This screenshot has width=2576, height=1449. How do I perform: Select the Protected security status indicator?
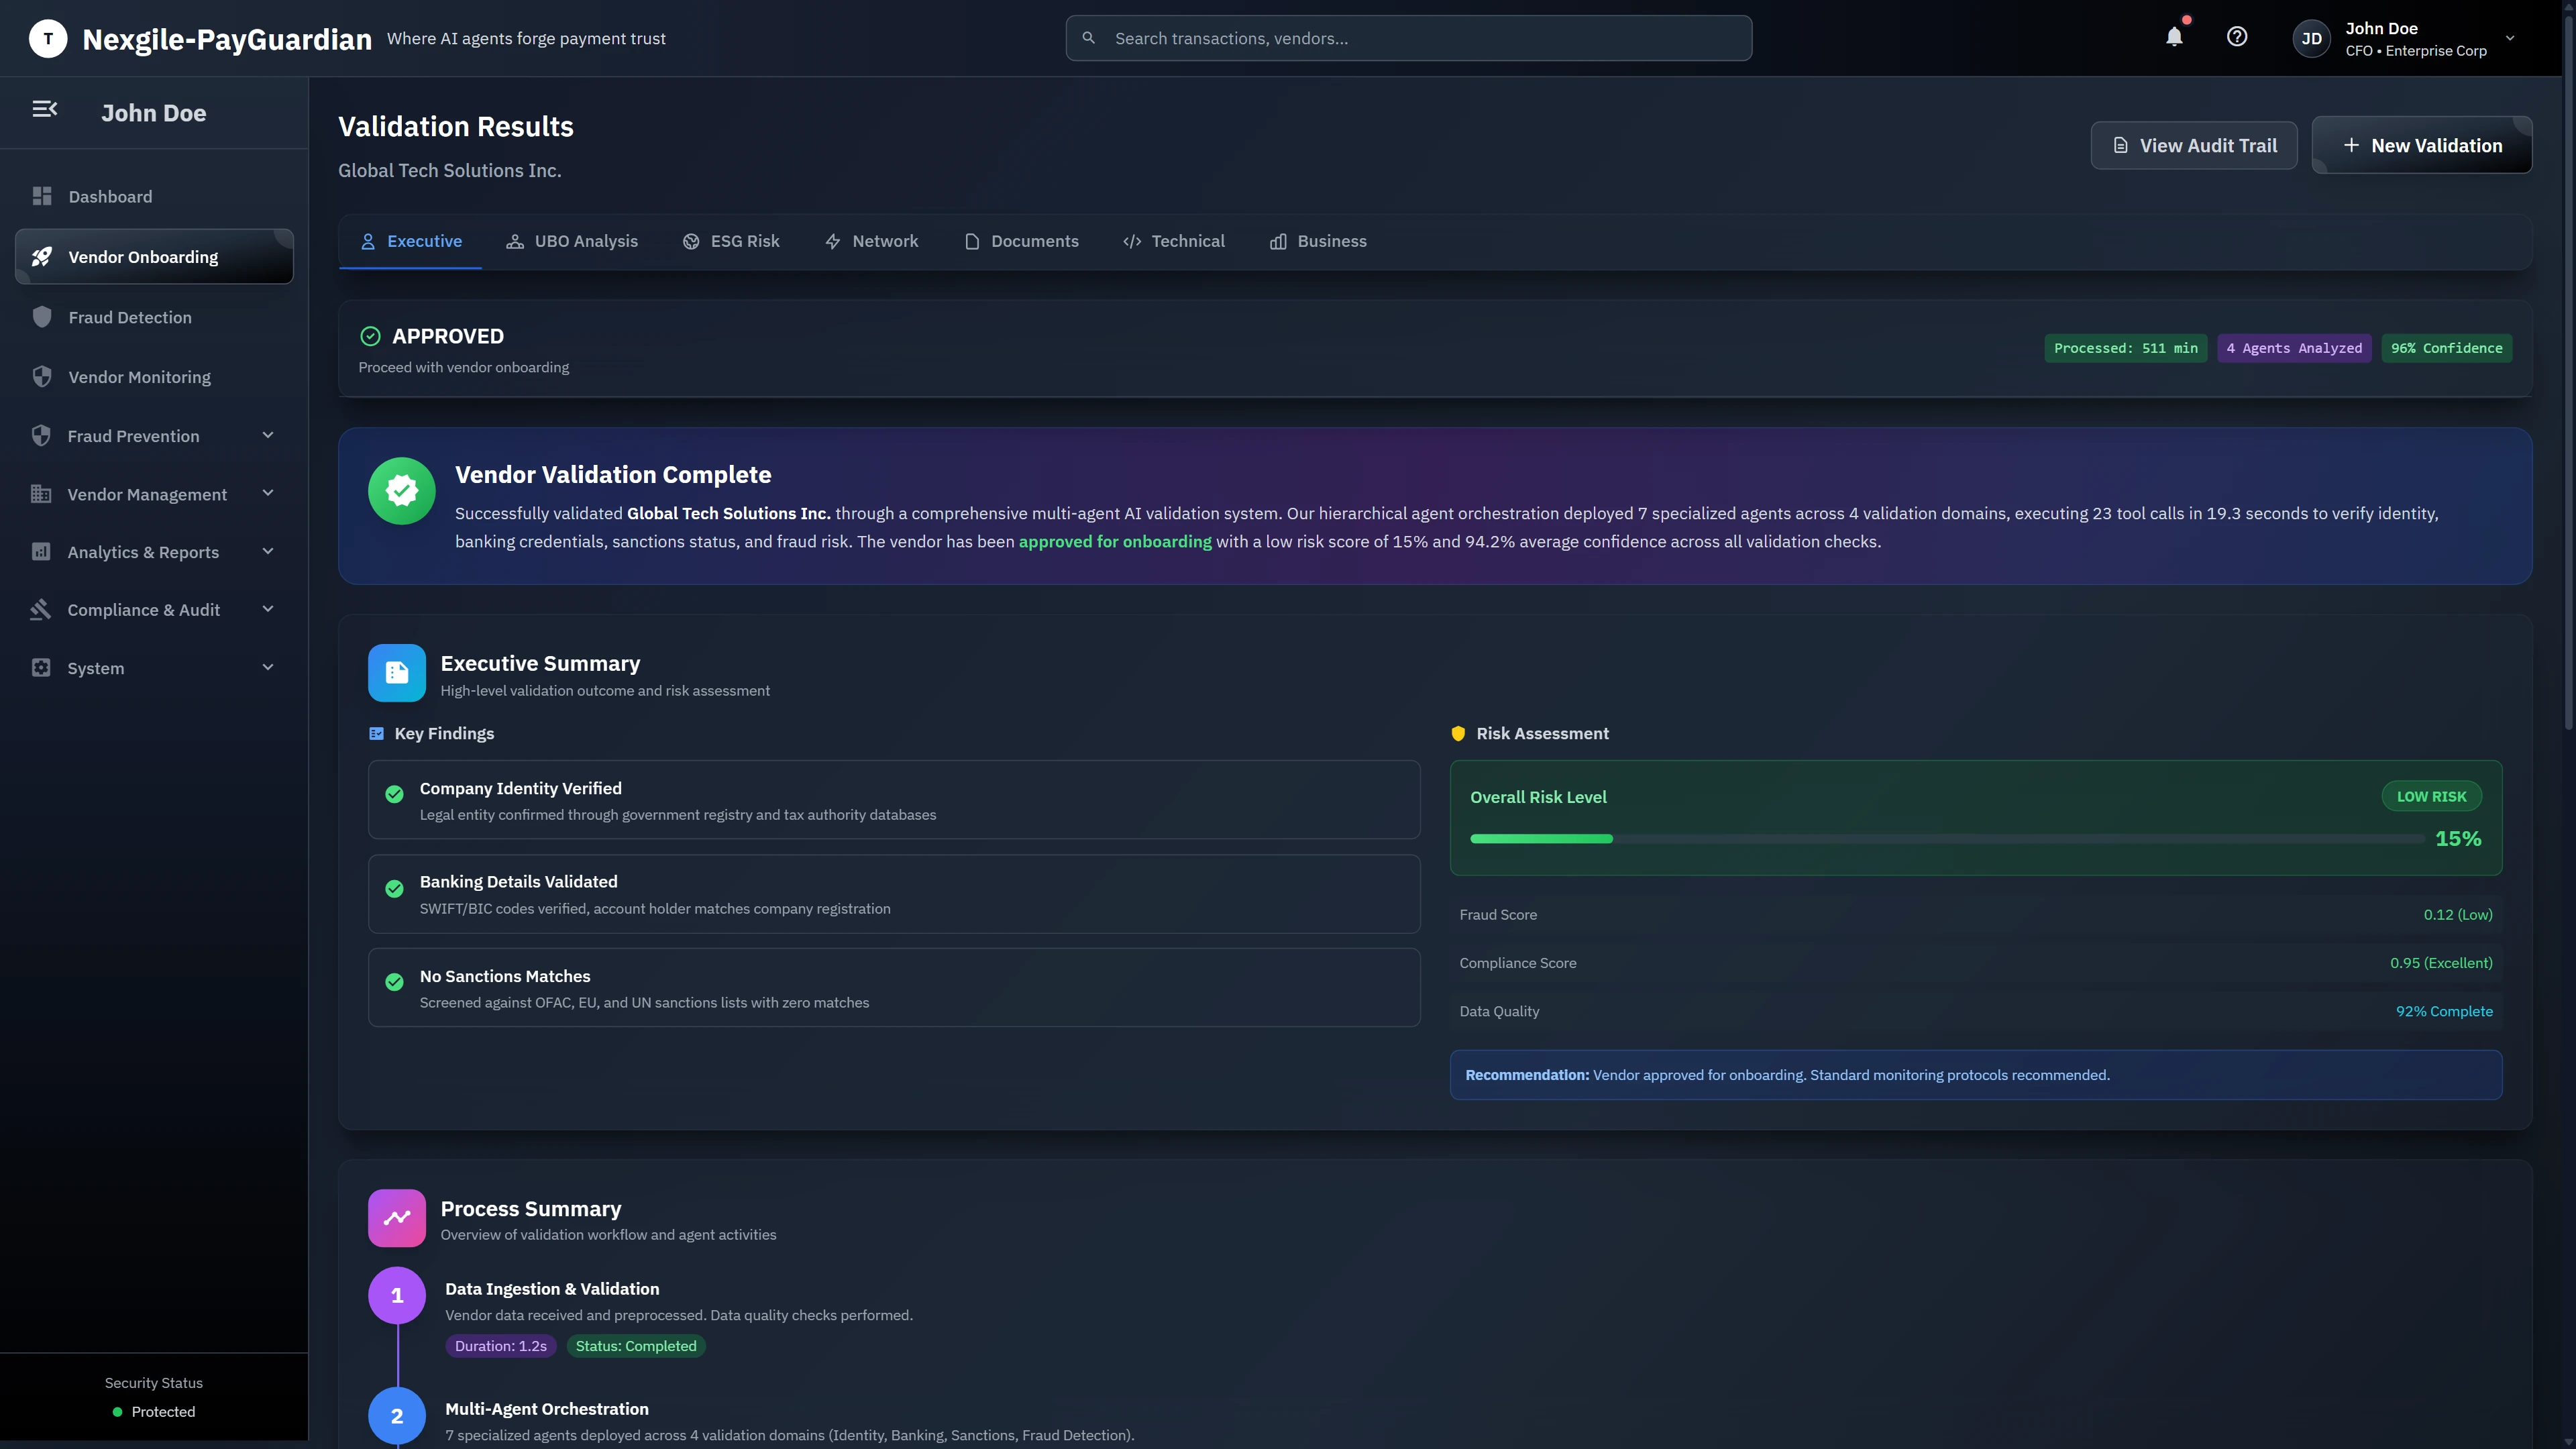click(153, 1411)
